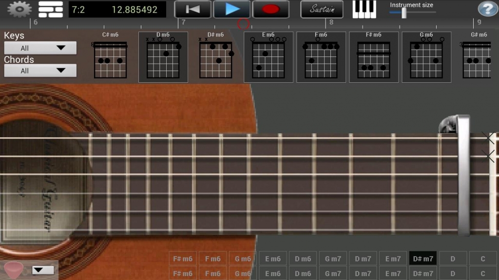Tap F m6 in bottom chord row
This screenshot has height=280, width=499.
[x=212, y=273]
